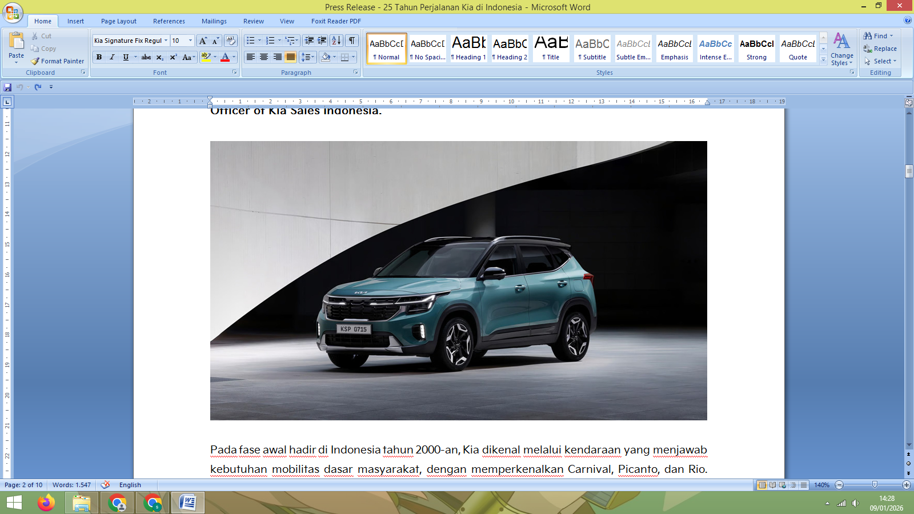Apply the Heading 1 style

[x=468, y=48]
